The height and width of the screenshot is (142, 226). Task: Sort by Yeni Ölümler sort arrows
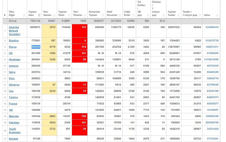[85, 15]
